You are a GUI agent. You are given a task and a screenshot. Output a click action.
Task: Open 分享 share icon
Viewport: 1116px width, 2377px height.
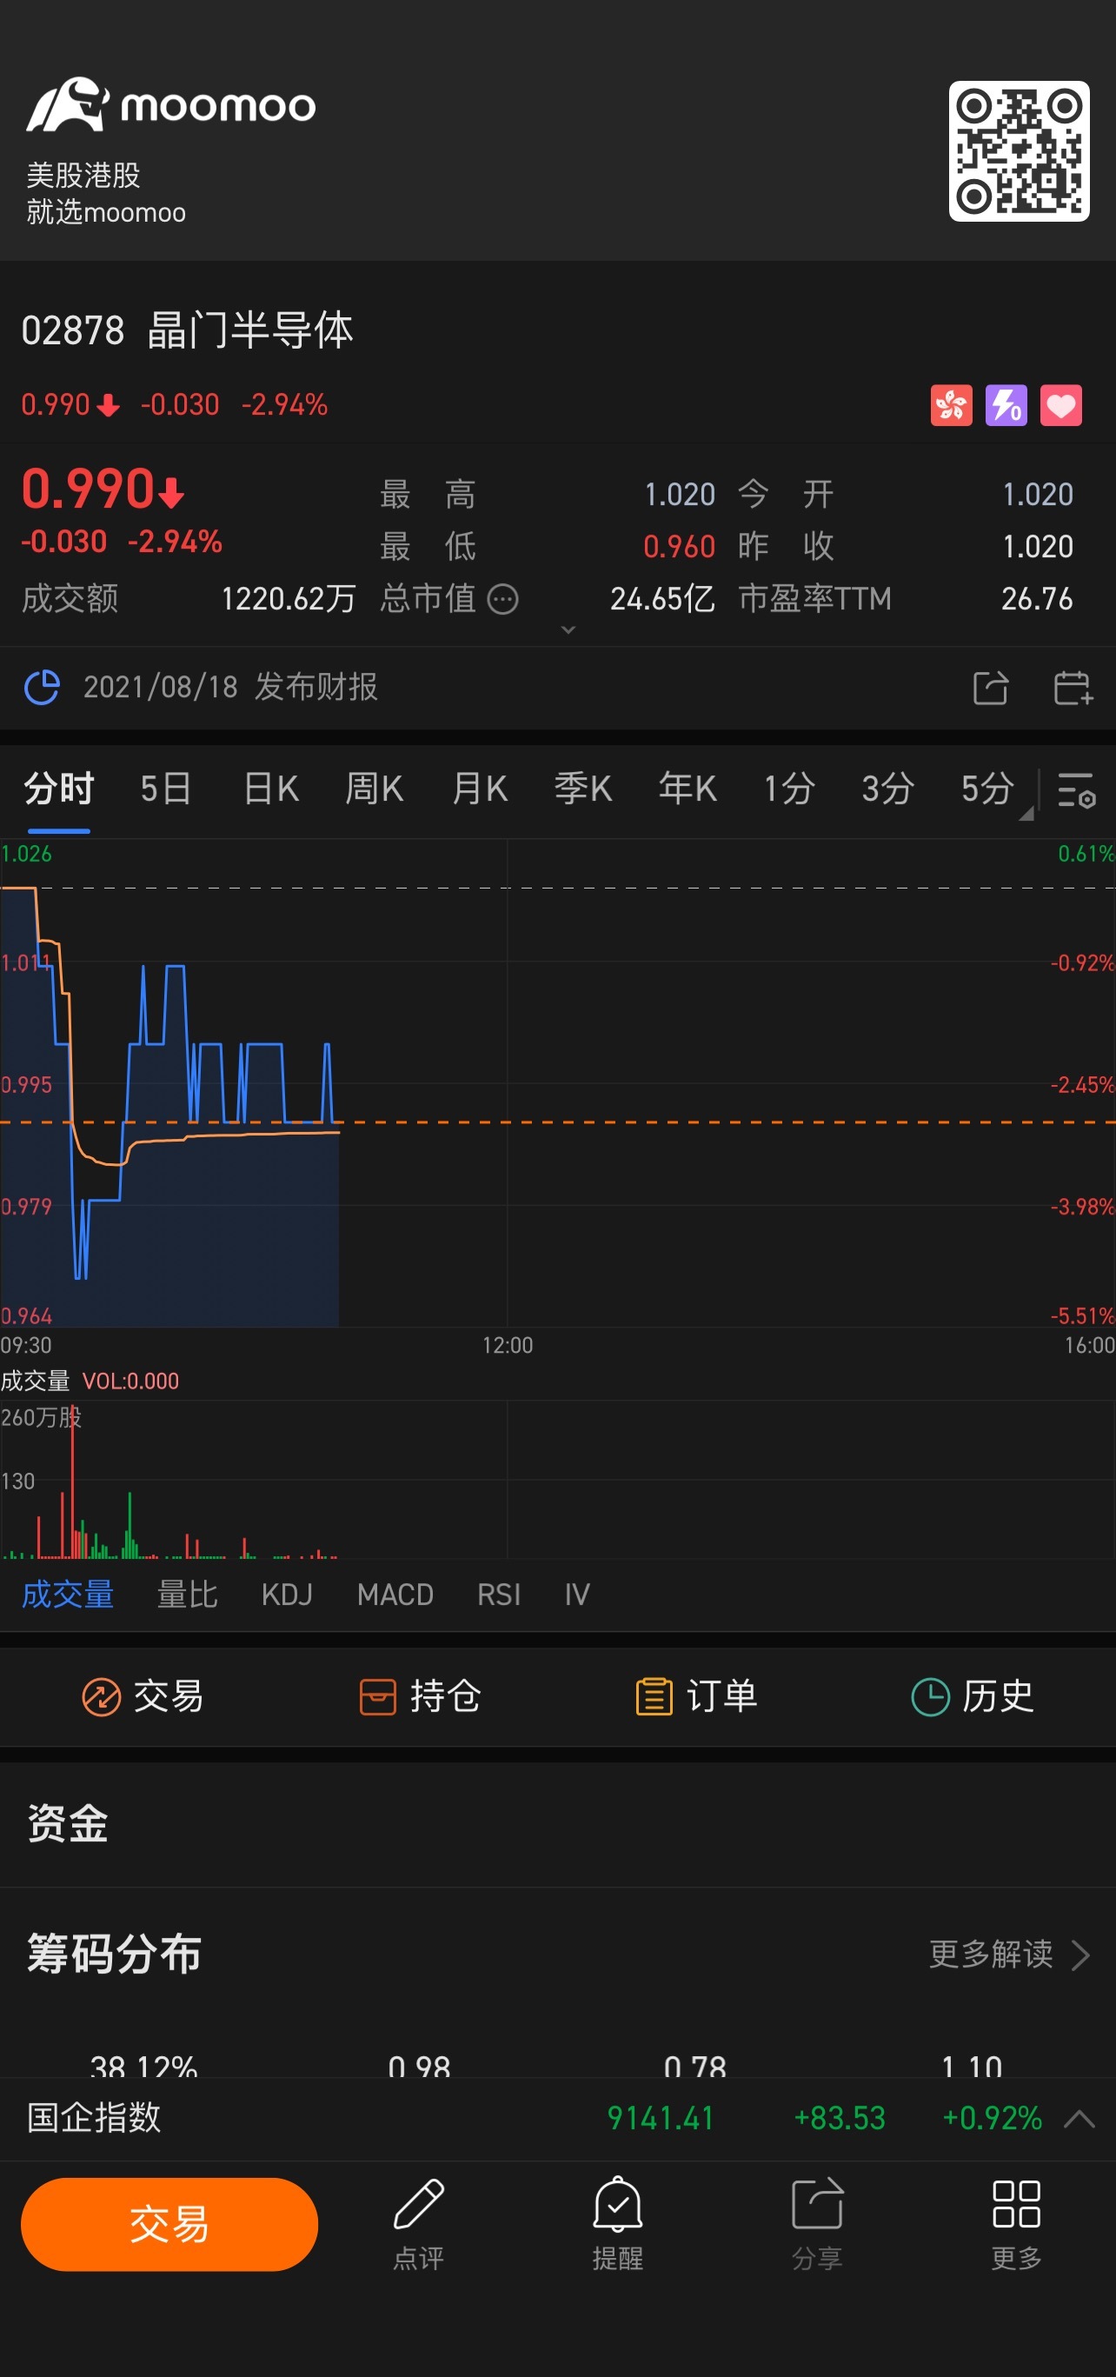pyautogui.click(x=817, y=2224)
